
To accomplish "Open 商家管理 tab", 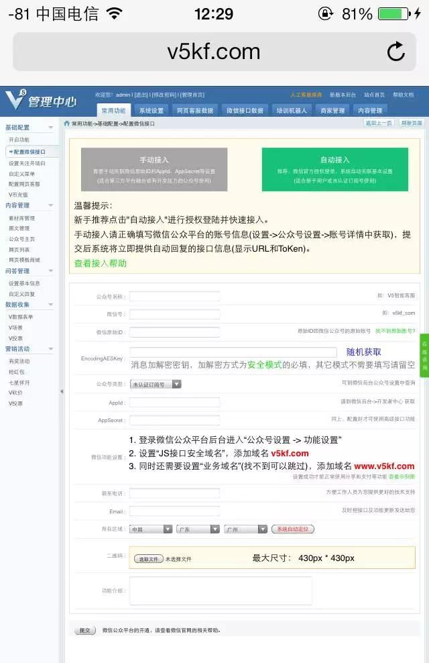I will (332, 110).
